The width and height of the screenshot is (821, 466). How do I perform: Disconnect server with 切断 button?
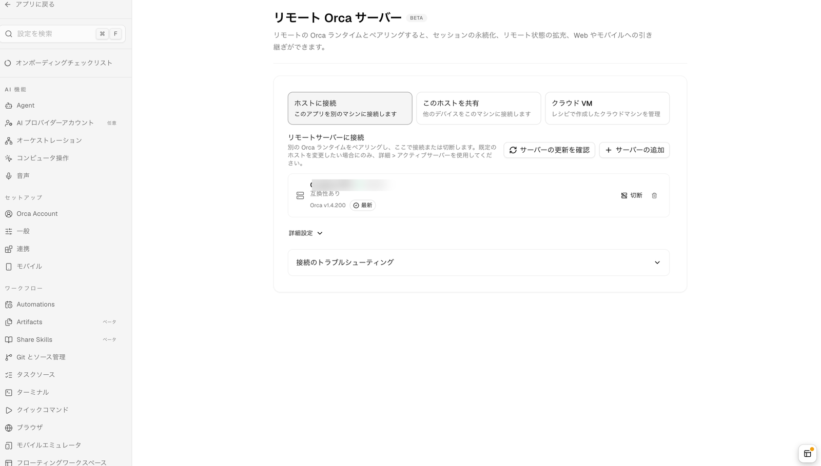(x=632, y=195)
